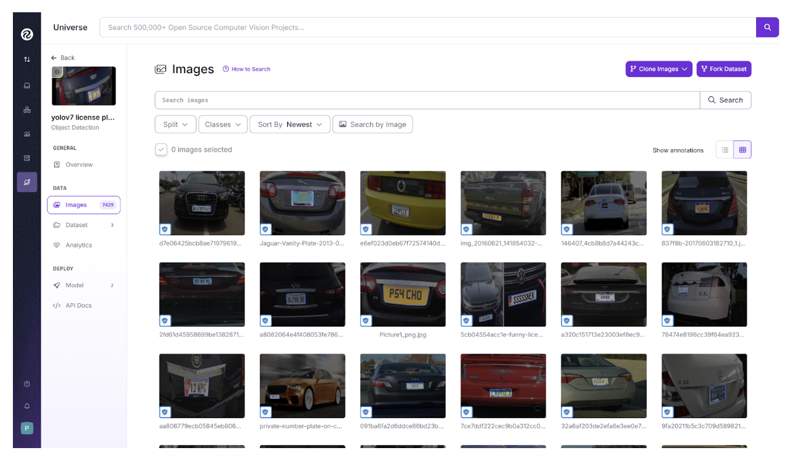
Task: Open the P profile avatar icon
Action: [x=26, y=428]
